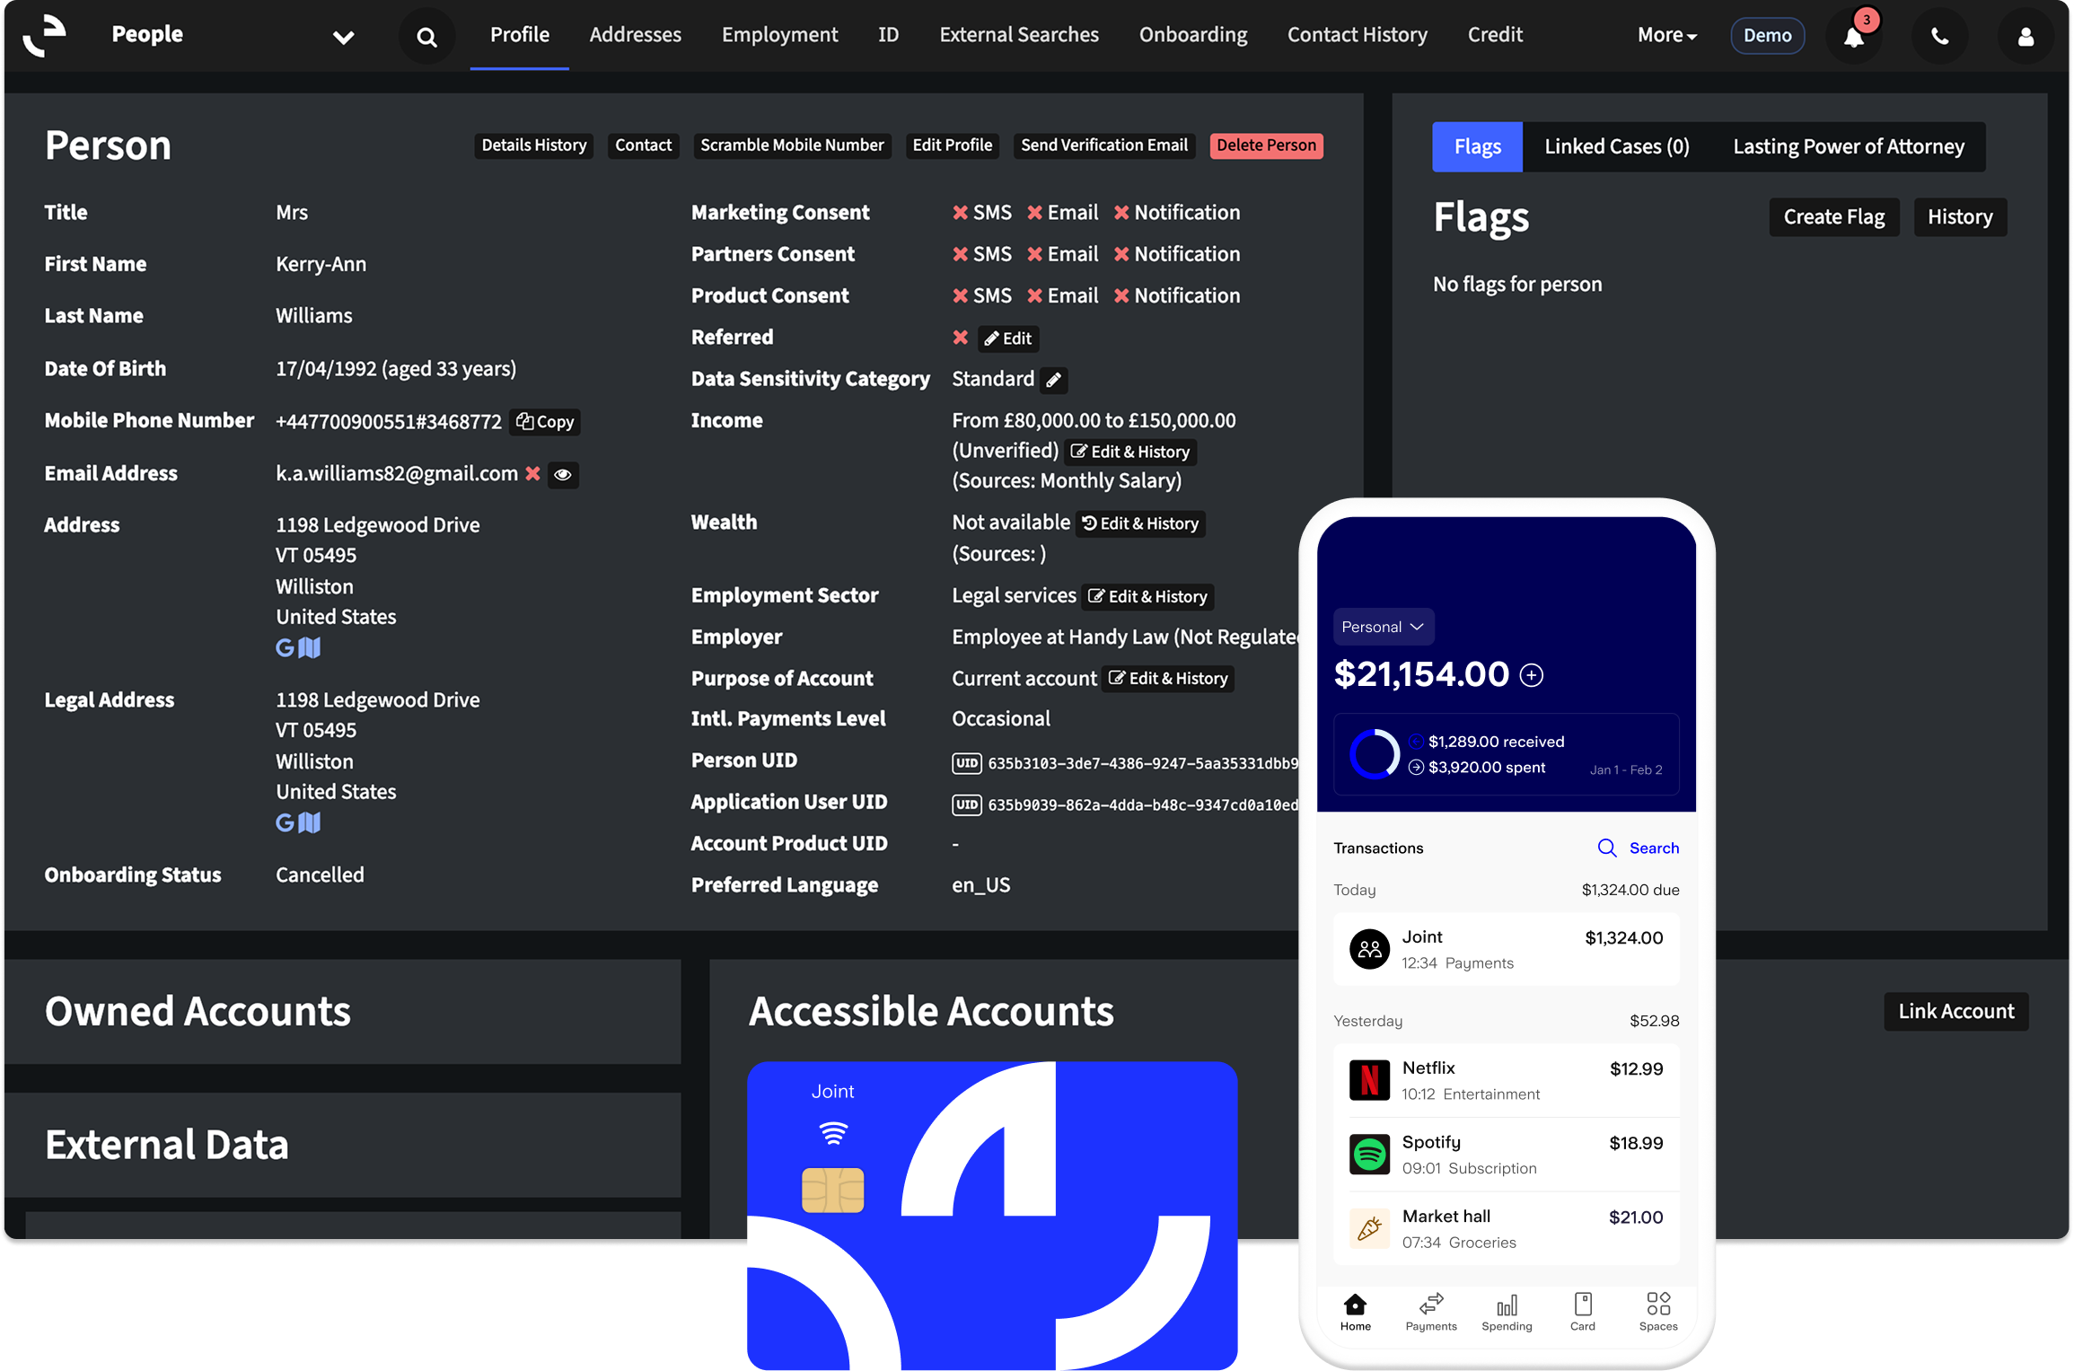Click pencil icon next to Data Sensitivity Standard
Viewport: 2074px width, 1371px height.
[1054, 380]
